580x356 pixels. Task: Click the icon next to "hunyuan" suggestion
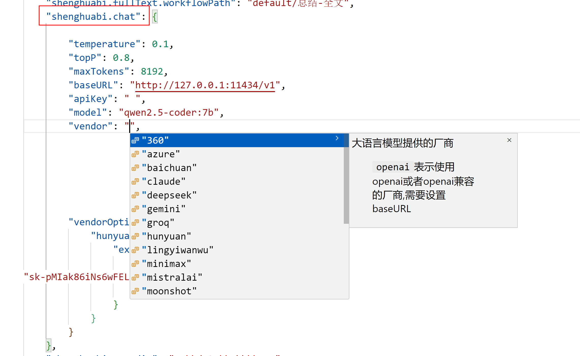pyautogui.click(x=135, y=236)
